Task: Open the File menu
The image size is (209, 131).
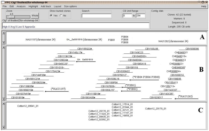Action: pos(4,6)
